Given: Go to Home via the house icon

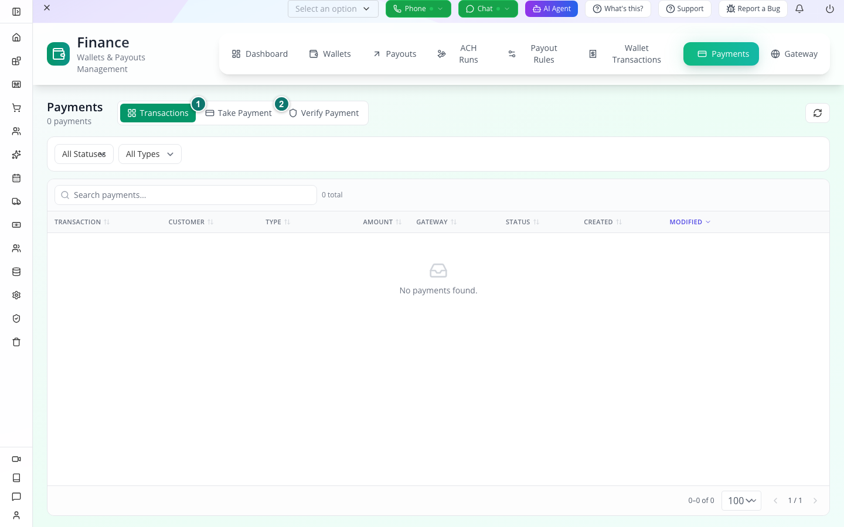Looking at the screenshot, I should coord(16,37).
